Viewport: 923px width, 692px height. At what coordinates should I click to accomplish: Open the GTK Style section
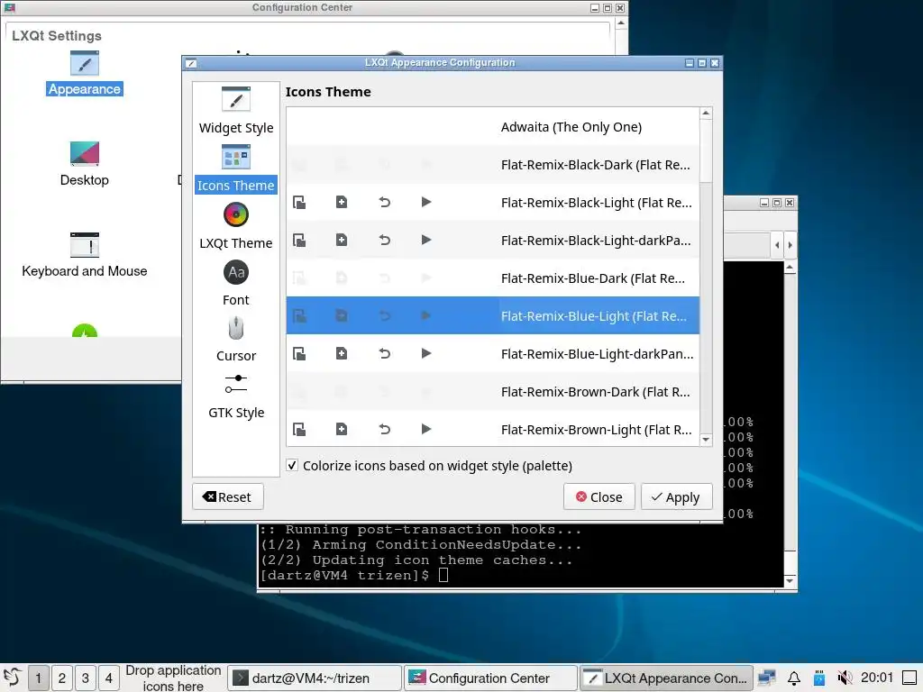point(236,396)
